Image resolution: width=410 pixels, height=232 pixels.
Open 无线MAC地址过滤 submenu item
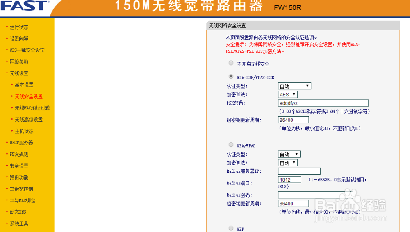click(x=32, y=108)
